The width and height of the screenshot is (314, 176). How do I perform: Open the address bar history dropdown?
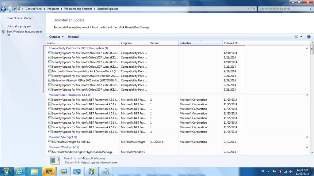tap(248, 9)
